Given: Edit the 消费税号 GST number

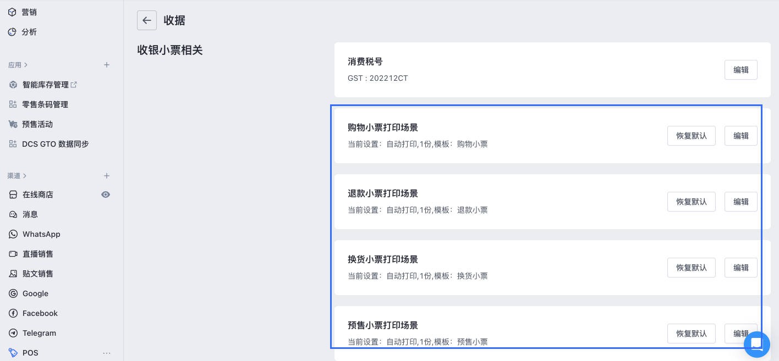Looking at the screenshot, I should point(740,70).
